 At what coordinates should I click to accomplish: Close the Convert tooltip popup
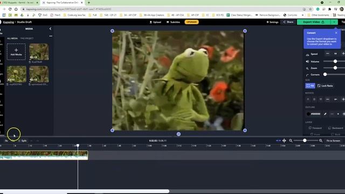(x=336, y=33)
